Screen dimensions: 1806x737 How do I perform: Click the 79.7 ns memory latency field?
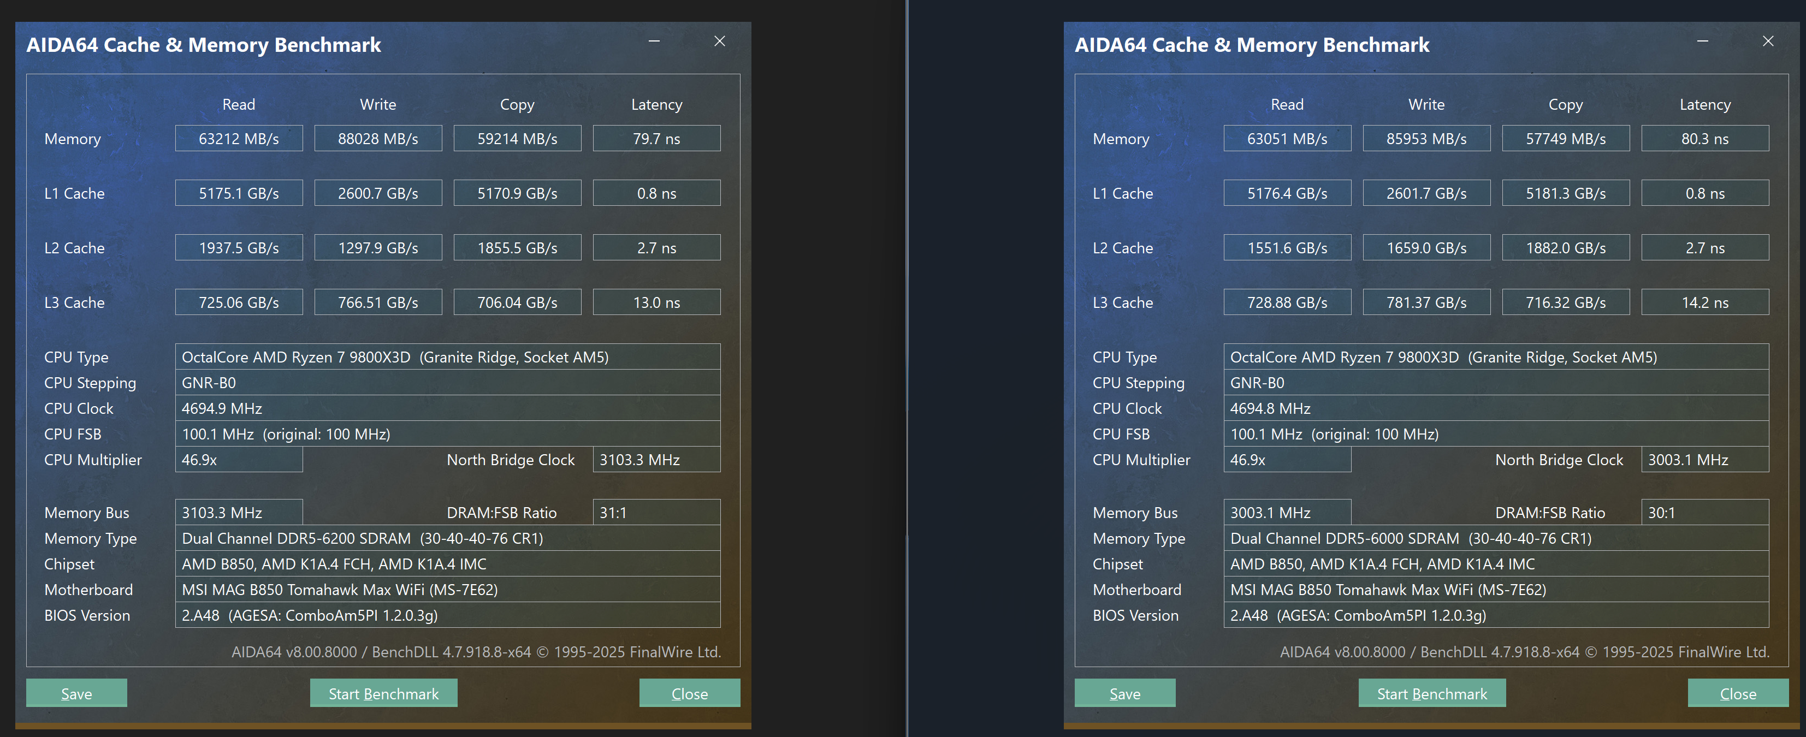(x=656, y=139)
